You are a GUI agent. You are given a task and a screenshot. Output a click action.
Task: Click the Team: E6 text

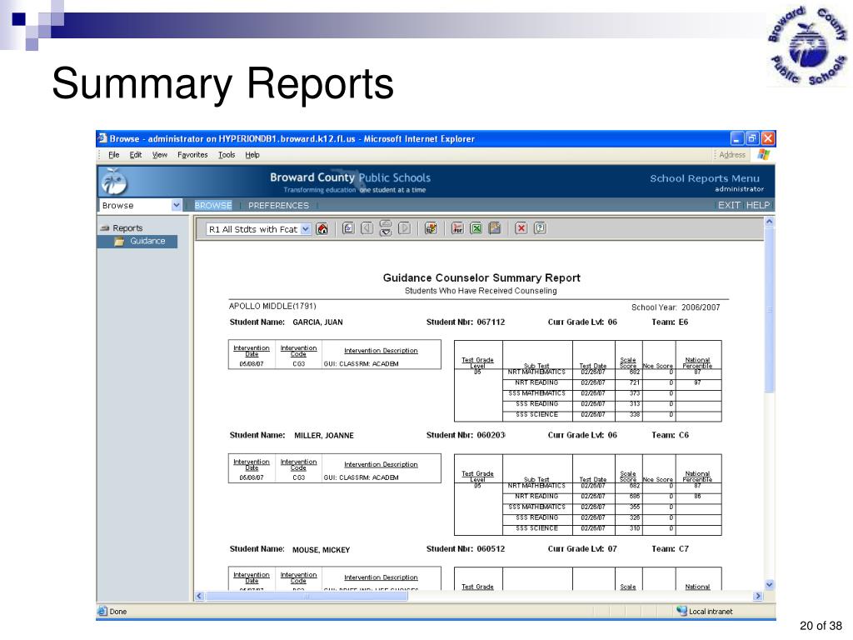pos(670,322)
